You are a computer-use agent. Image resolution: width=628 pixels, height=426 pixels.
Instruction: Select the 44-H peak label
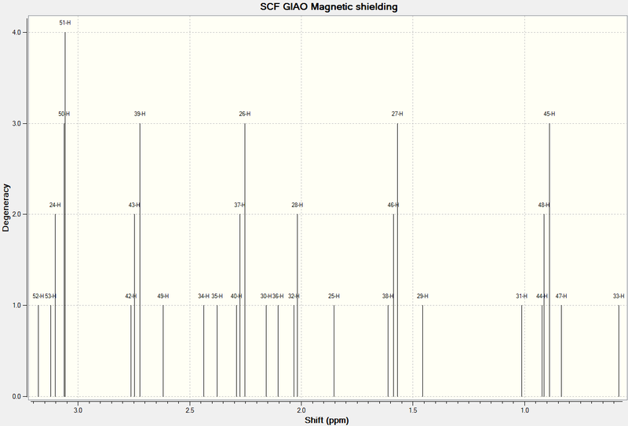pyautogui.click(x=542, y=297)
